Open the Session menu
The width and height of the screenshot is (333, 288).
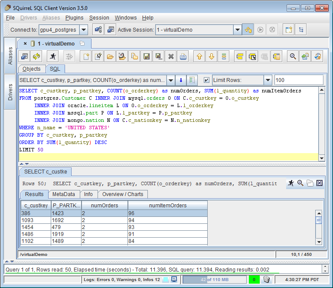[x=99, y=18]
